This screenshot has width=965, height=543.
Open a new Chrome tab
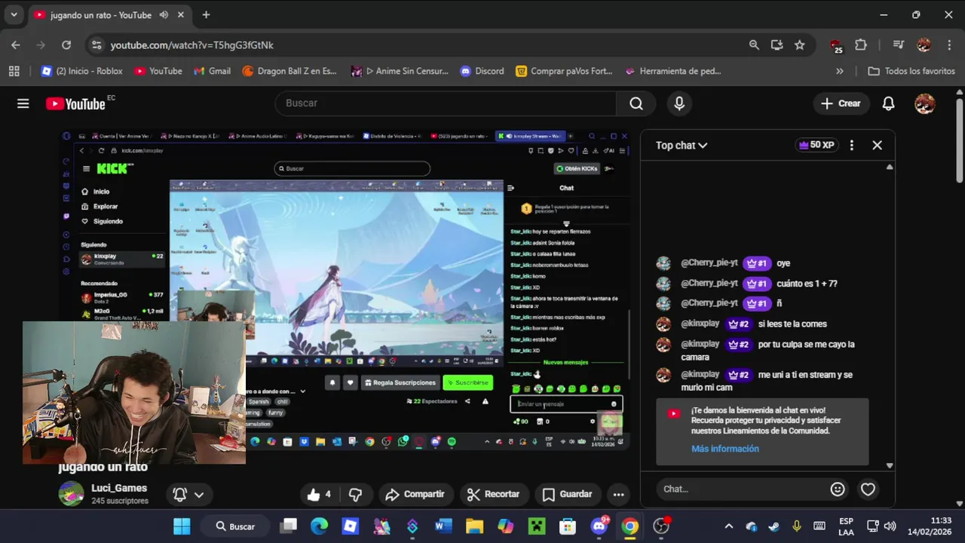(x=206, y=14)
